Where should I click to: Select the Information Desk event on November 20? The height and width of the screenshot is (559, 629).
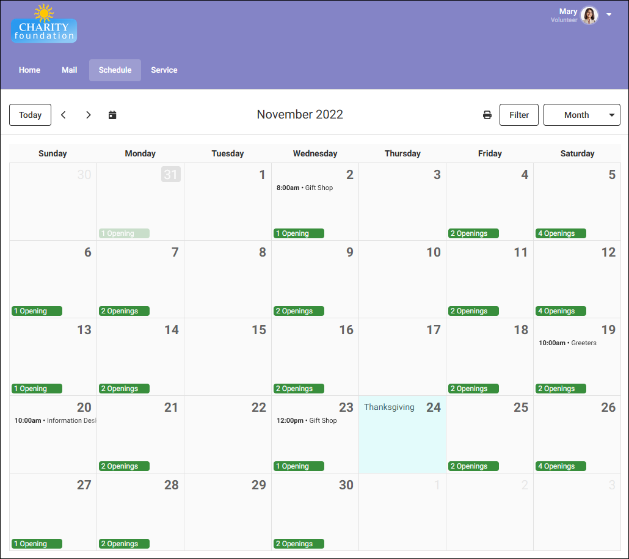pos(55,420)
